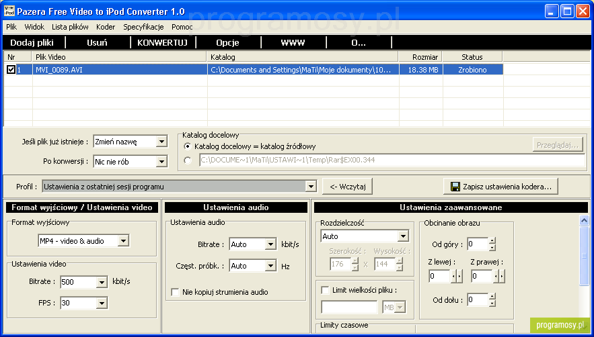Sort by Rozmiar column header
594x337 pixels.
[420, 57]
